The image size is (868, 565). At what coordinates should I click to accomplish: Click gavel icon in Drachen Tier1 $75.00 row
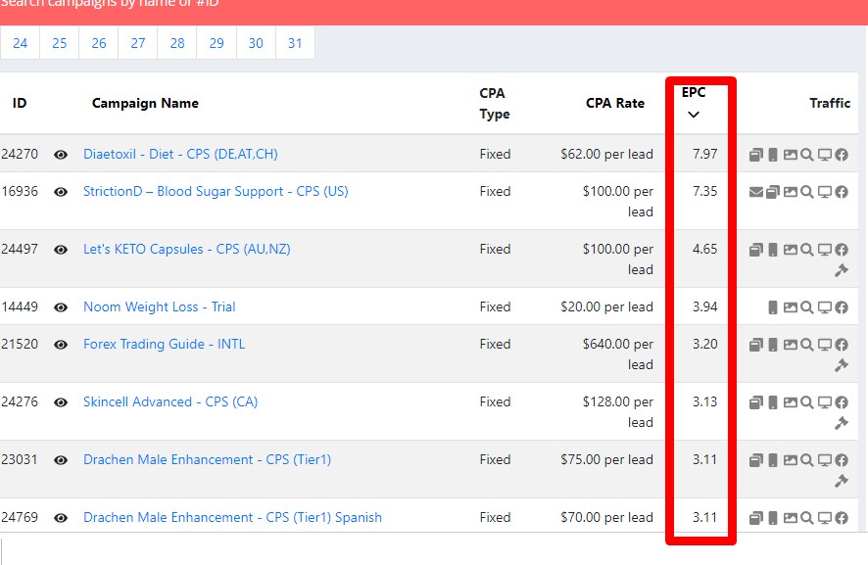[842, 481]
